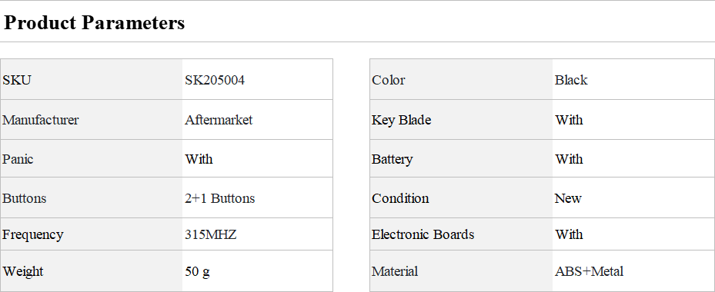
Task: Click the Weight label cell
Action: tap(91, 271)
